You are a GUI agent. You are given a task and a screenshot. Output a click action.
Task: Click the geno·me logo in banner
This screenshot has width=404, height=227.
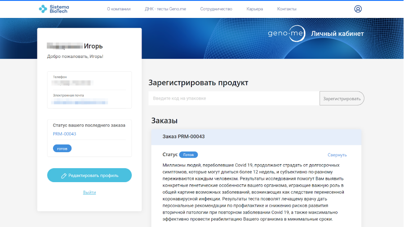(x=287, y=33)
